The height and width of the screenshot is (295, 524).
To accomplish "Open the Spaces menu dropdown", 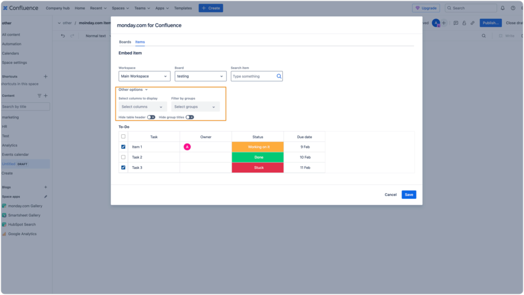I will pyautogui.click(x=120, y=8).
